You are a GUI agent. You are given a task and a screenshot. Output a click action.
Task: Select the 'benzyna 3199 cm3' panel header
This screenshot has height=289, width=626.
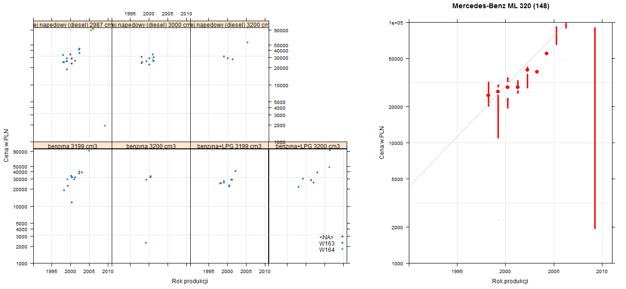tap(73, 146)
